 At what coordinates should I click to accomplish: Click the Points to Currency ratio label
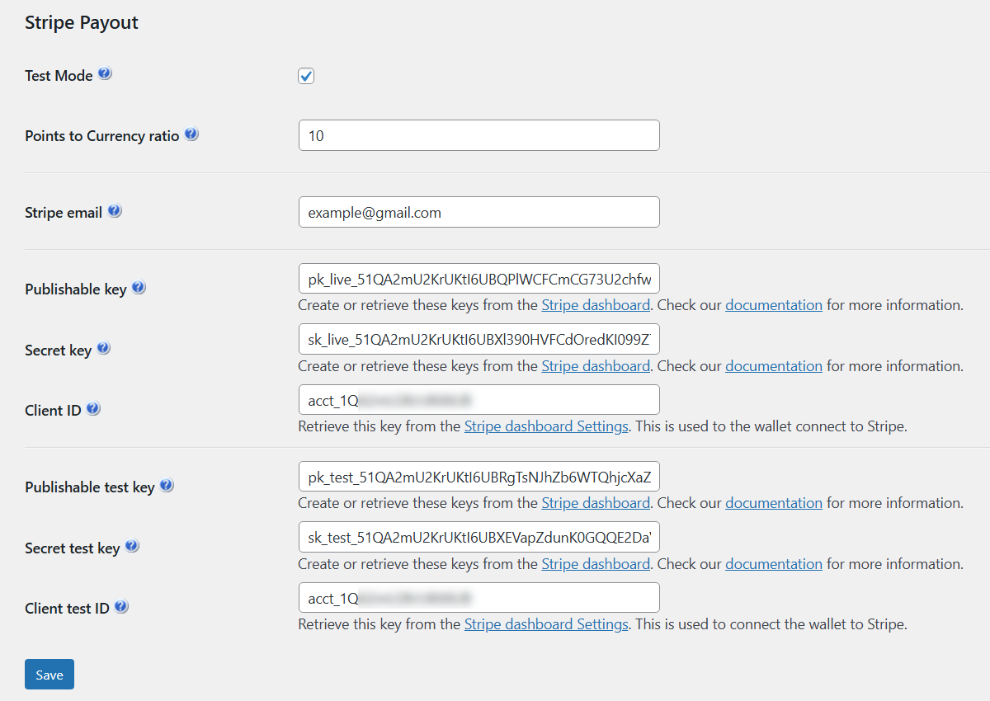click(x=102, y=136)
